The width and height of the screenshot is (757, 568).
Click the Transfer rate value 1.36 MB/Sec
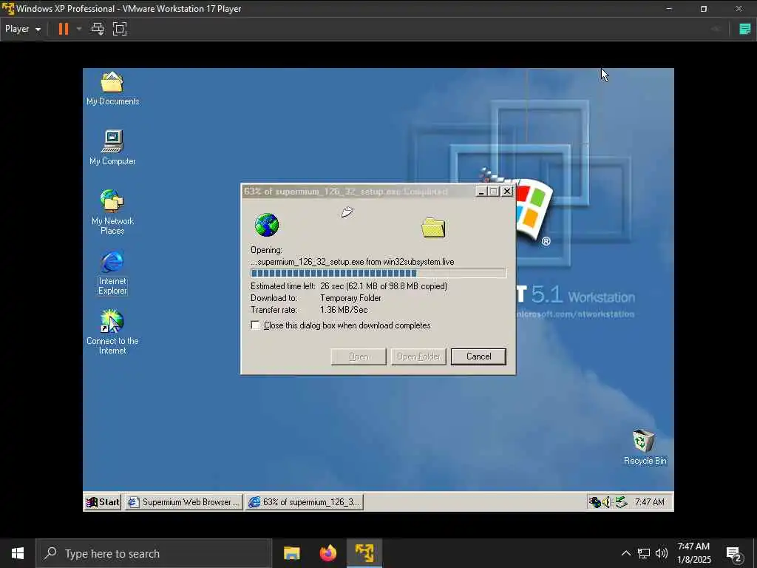[344, 310]
